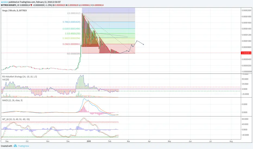Click the 0.00000400 price axis label
This screenshot has height=149, width=253.
[246, 59]
